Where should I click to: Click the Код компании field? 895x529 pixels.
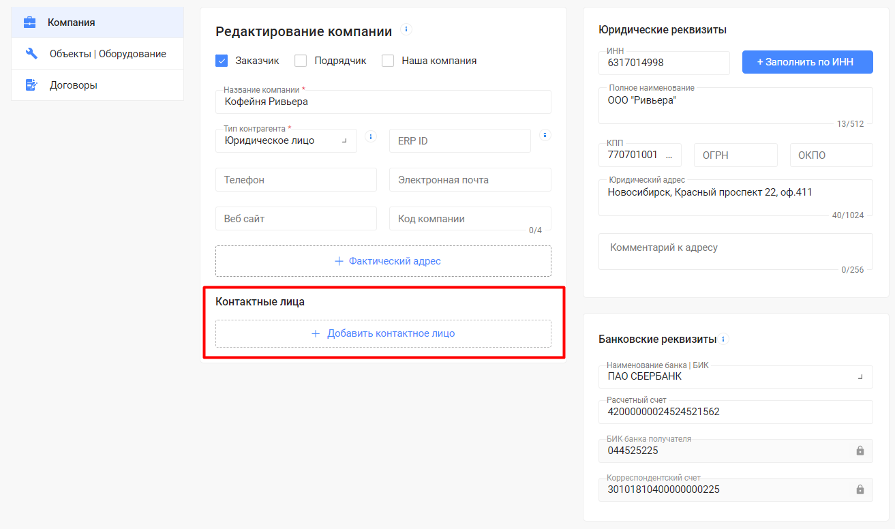pyautogui.click(x=470, y=219)
